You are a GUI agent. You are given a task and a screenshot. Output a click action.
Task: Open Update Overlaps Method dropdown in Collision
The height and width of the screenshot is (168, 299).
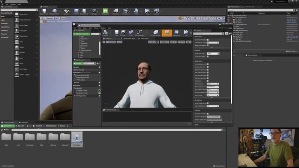click(x=214, y=117)
